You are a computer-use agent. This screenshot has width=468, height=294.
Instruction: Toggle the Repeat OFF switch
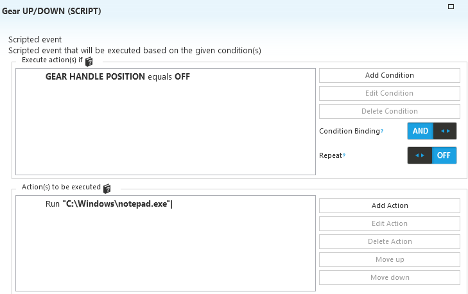coord(444,155)
